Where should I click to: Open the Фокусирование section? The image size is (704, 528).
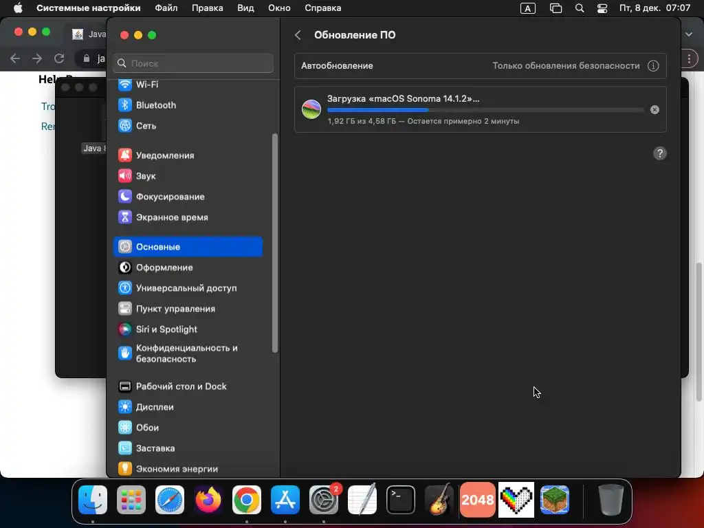click(188, 197)
